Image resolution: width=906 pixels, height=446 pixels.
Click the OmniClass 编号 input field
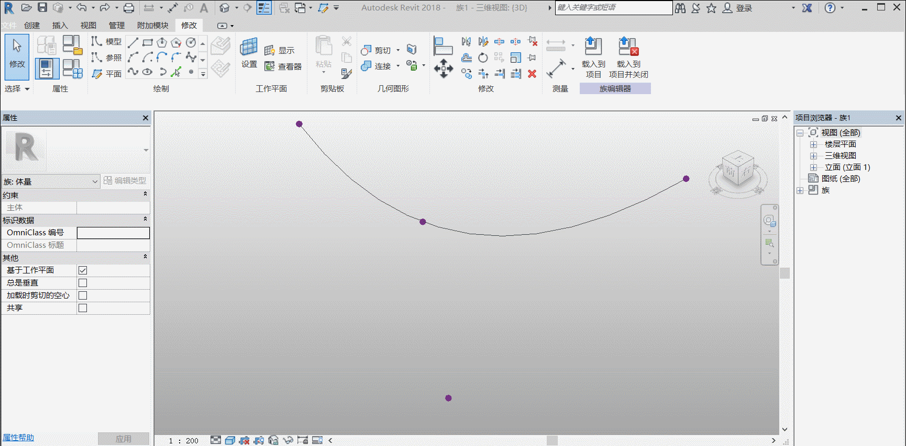113,233
